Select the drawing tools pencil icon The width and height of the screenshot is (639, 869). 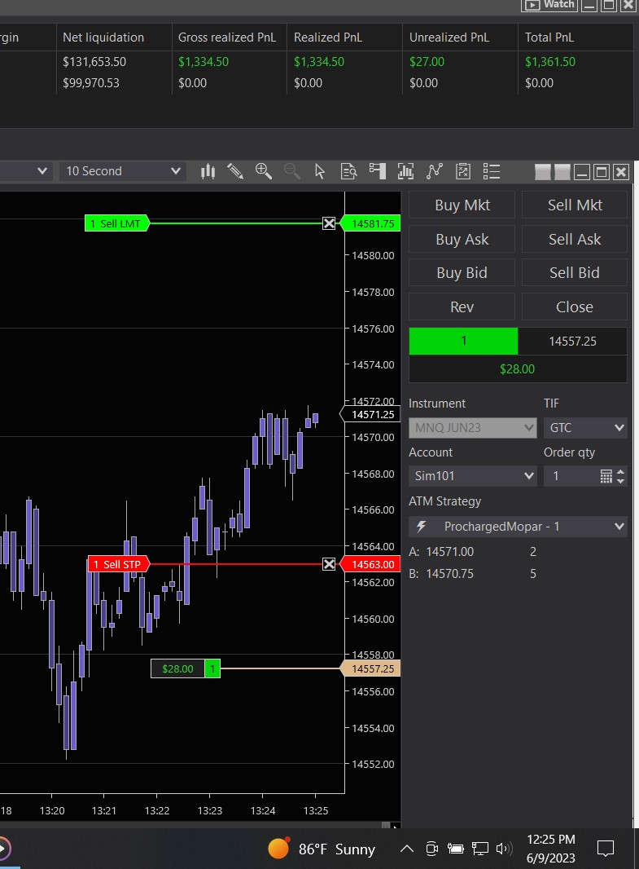(236, 171)
